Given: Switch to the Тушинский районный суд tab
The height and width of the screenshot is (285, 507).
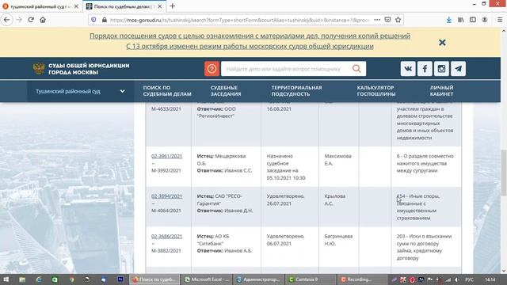Looking at the screenshot, I should (40, 6).
